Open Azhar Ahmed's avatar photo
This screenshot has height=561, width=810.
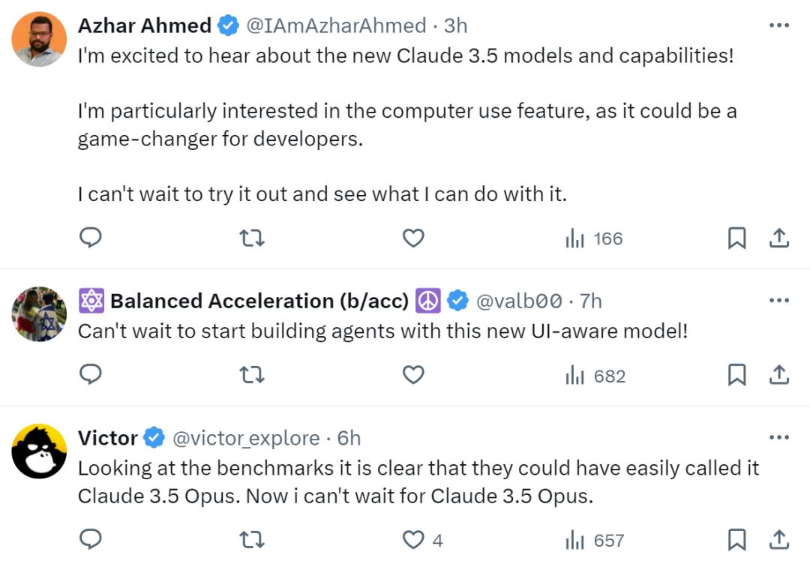click(40, 39)
